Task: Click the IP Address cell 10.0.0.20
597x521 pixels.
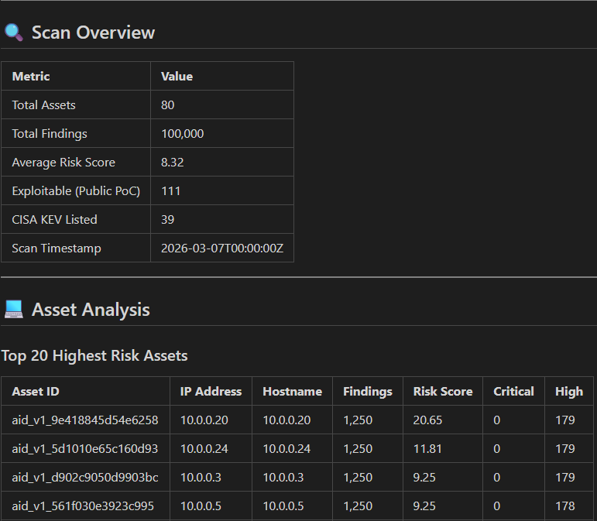Action: point(204,420)
